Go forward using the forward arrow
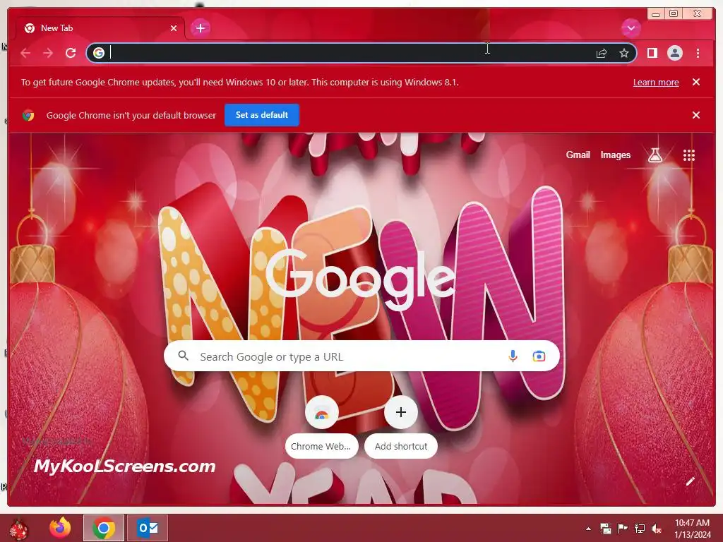The image size is (723, 542). [x=48, y=53]
